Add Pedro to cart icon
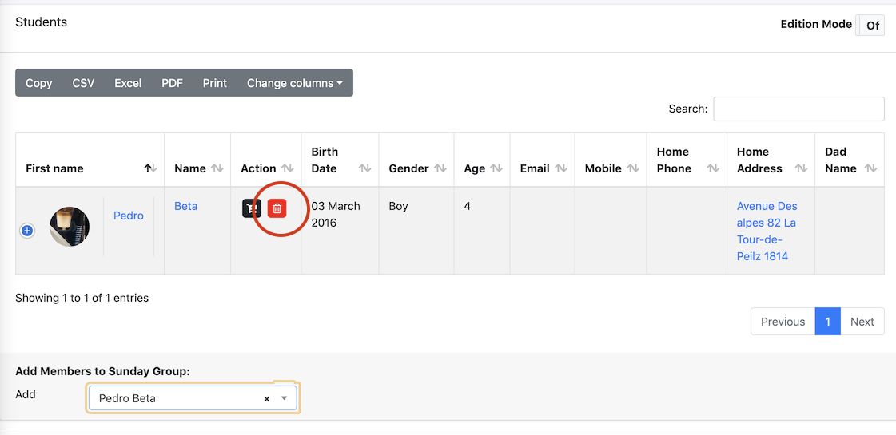The width and height of the screenshot is (896, 435). pos(252,208)
